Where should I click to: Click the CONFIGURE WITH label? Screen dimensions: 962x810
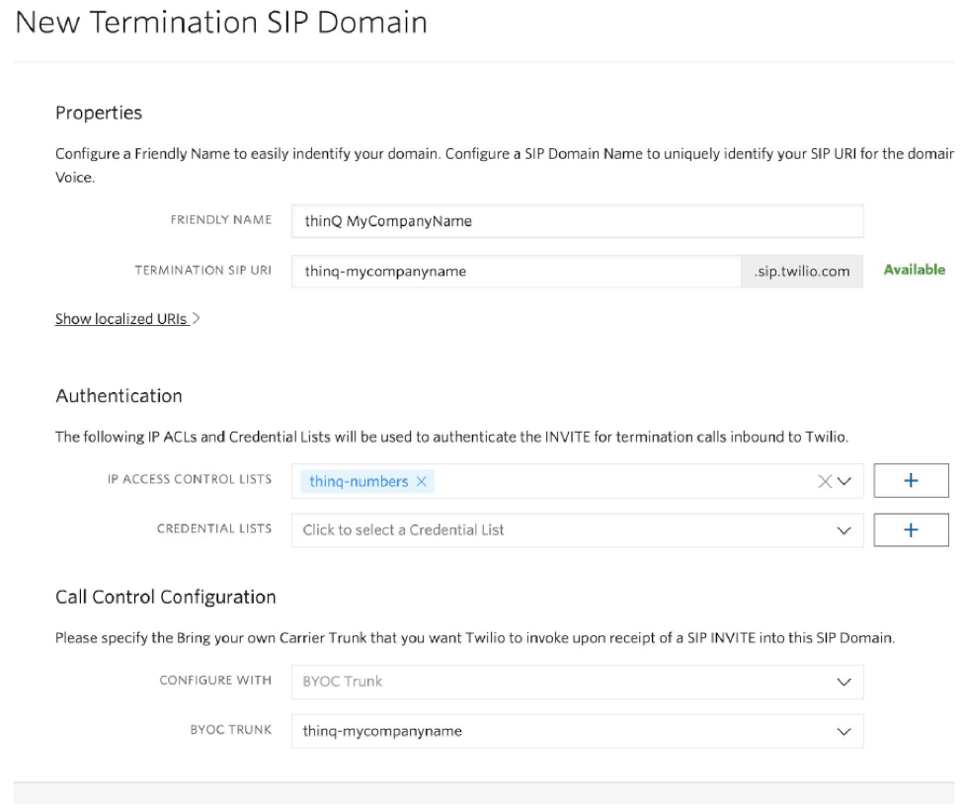(215, 681)
